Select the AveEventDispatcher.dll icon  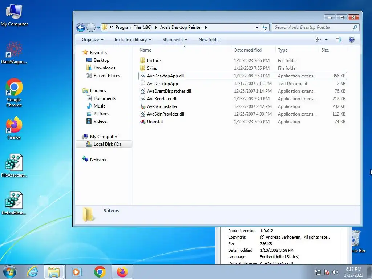[x=142, y=91]
